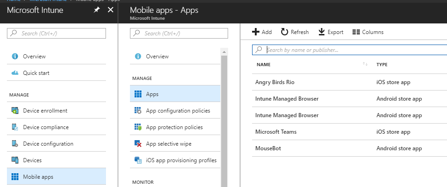Image resolution: width=447 pixels, height=187 pixels.
Task: Click the Mobile apps pane search field
Action: 179,33
